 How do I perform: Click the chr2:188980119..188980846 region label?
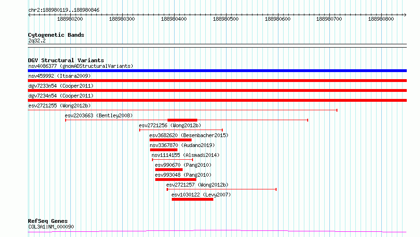[64, 10]
